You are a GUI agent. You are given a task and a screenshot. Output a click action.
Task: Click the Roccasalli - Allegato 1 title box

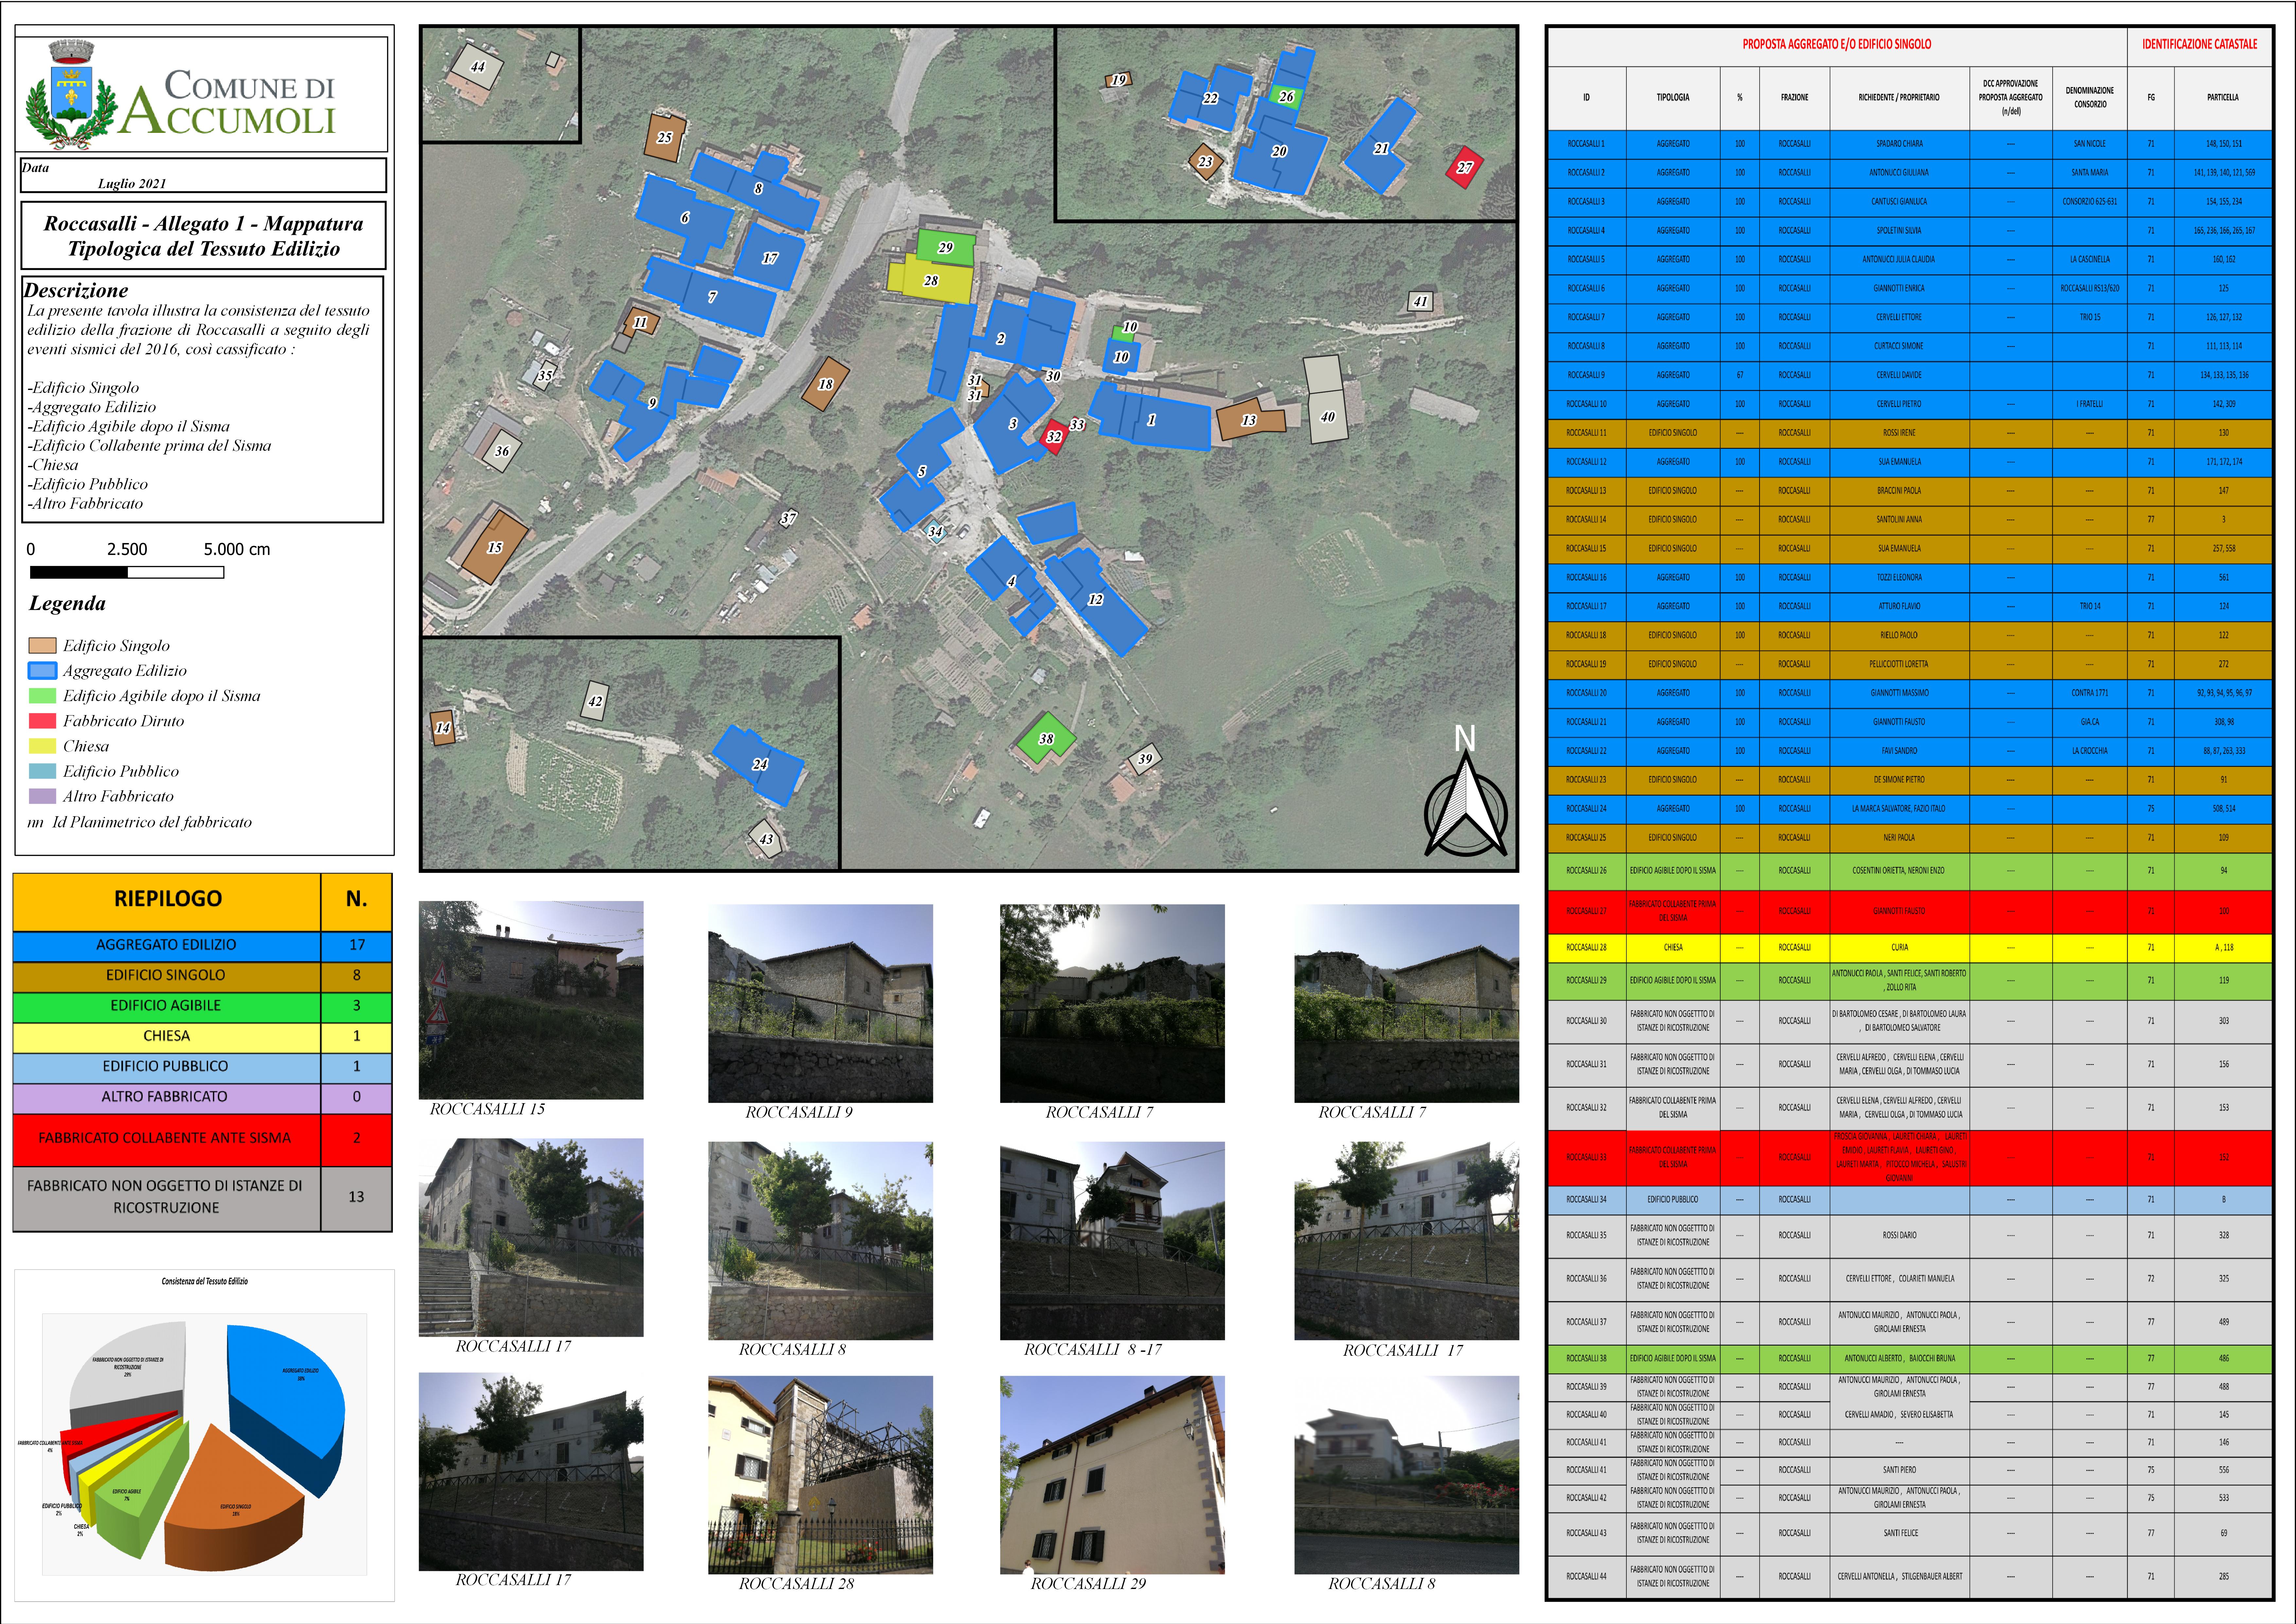pos(203,236)
